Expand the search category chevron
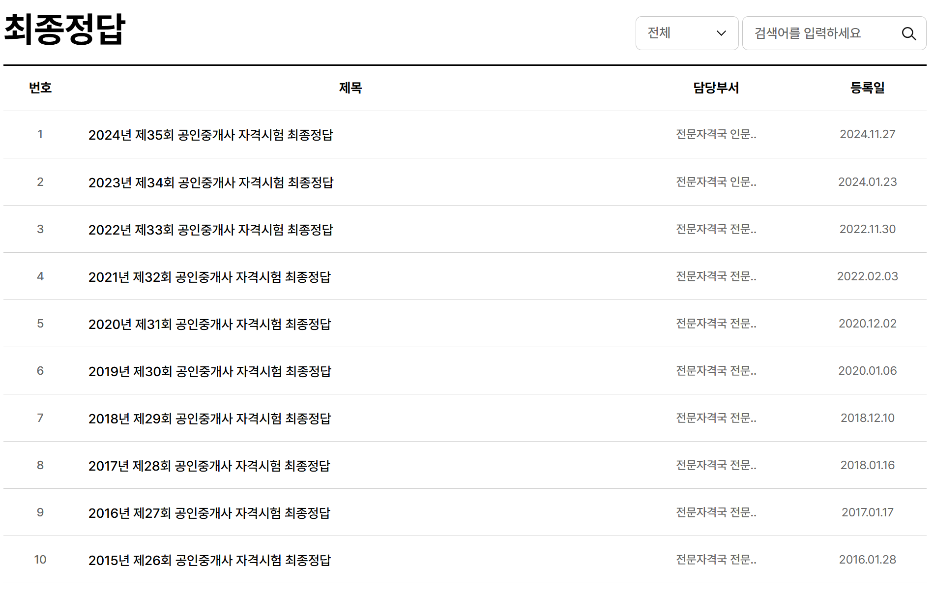This screenshot has width=934, height=597. (x=721, y=33)
